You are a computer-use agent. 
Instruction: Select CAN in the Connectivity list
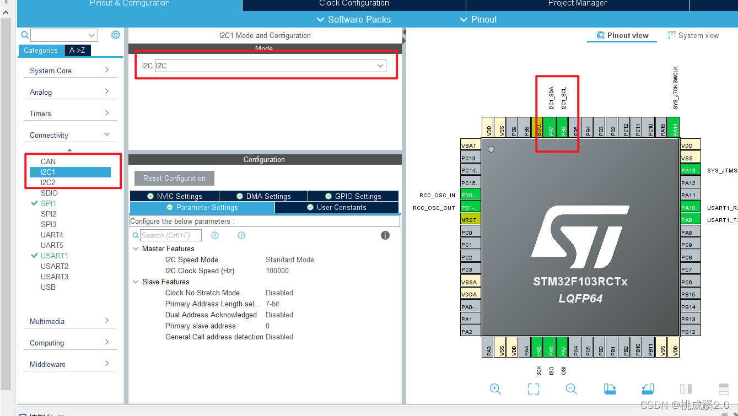coord(48,161)
